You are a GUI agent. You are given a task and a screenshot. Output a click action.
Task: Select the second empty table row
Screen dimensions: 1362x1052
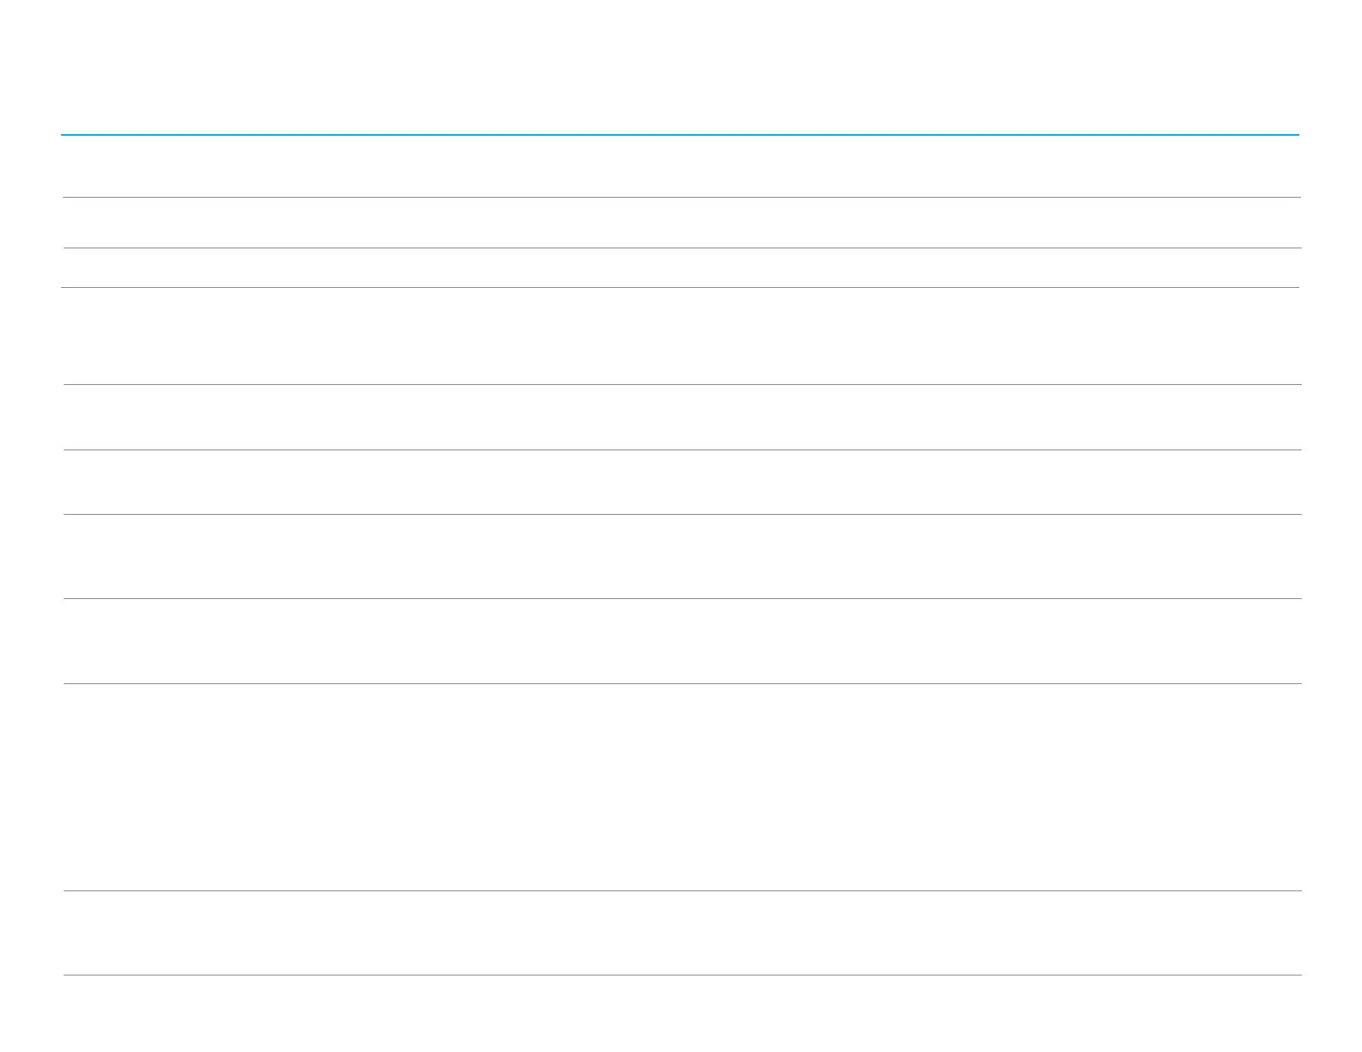[x=679, y=223]
